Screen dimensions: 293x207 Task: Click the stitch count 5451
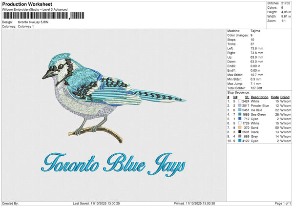246,110
